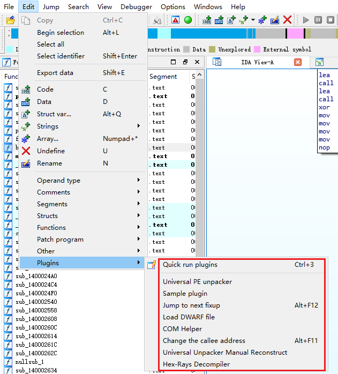Click the open file folder toolbar icon
The image size is (338, 374).
[x=11, y=20]
